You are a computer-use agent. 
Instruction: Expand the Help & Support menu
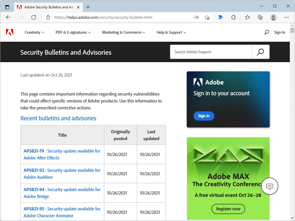171,32
